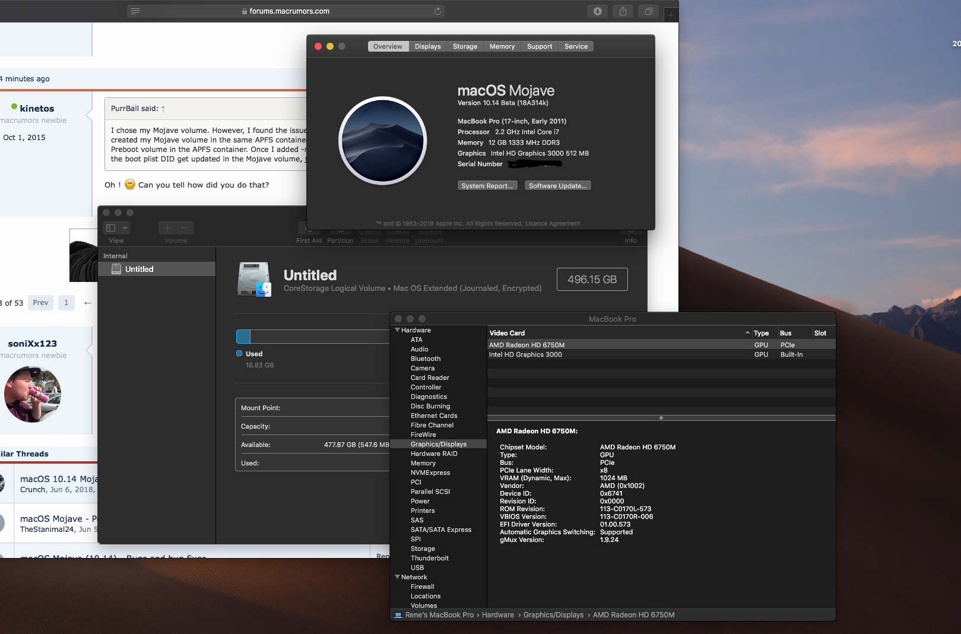The height and width of the screenshot is (634, 961).
Task: Select Locations under Network
Action: click(x=426, y=596)
